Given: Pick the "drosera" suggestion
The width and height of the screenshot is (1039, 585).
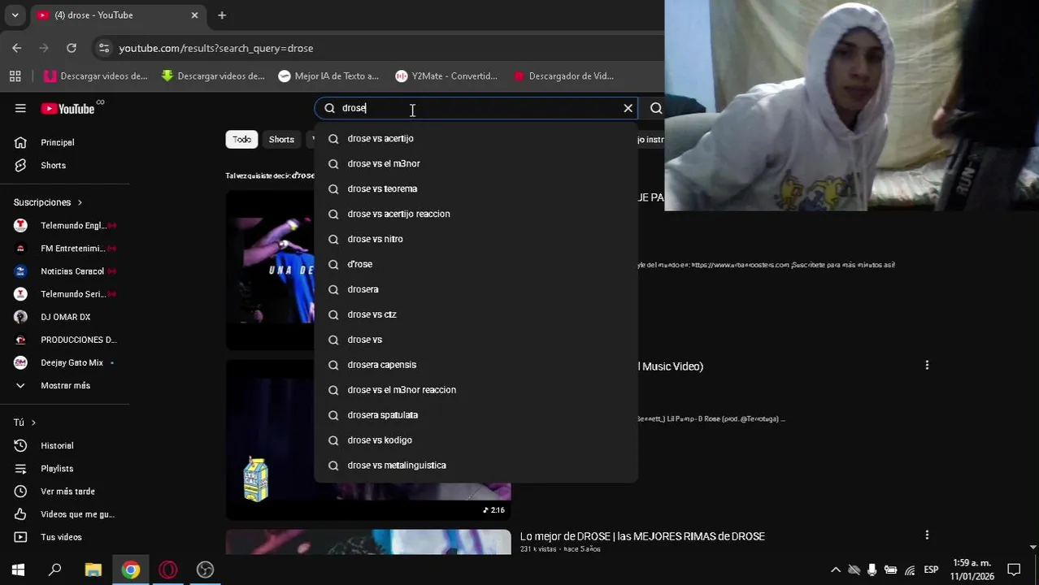Looking at the screenshot, I should tap(476, 289).
